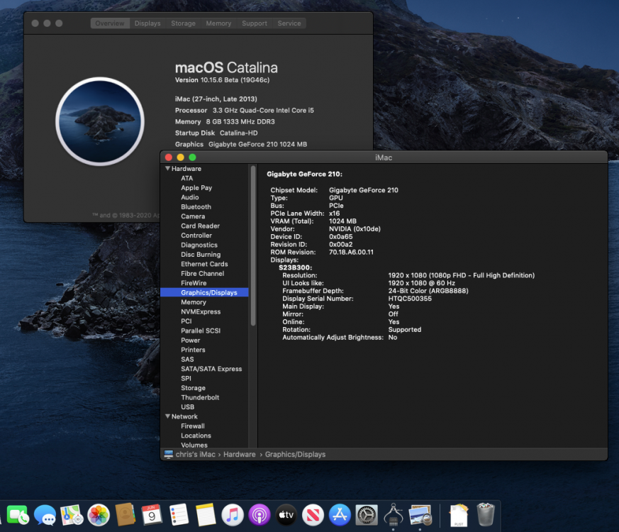
Task: Switch to the Storage tab
Action: pyautogui.click(x=183, y=23)
